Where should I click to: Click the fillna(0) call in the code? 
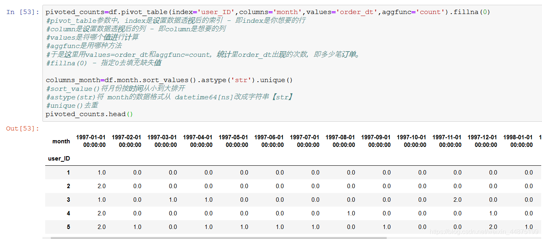[472, 12]
